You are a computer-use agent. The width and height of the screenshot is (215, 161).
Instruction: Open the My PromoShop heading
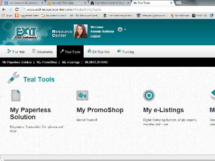(x=100, y=110)
